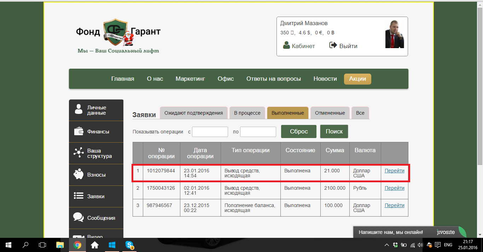Image resolution: width=483 pixels, height=252 pixels.
Task: Switch to the В процессе tab
Action: pos(247,113)
